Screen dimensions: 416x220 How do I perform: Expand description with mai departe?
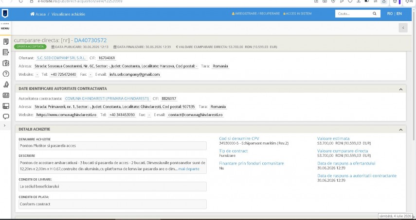point(189,169)
